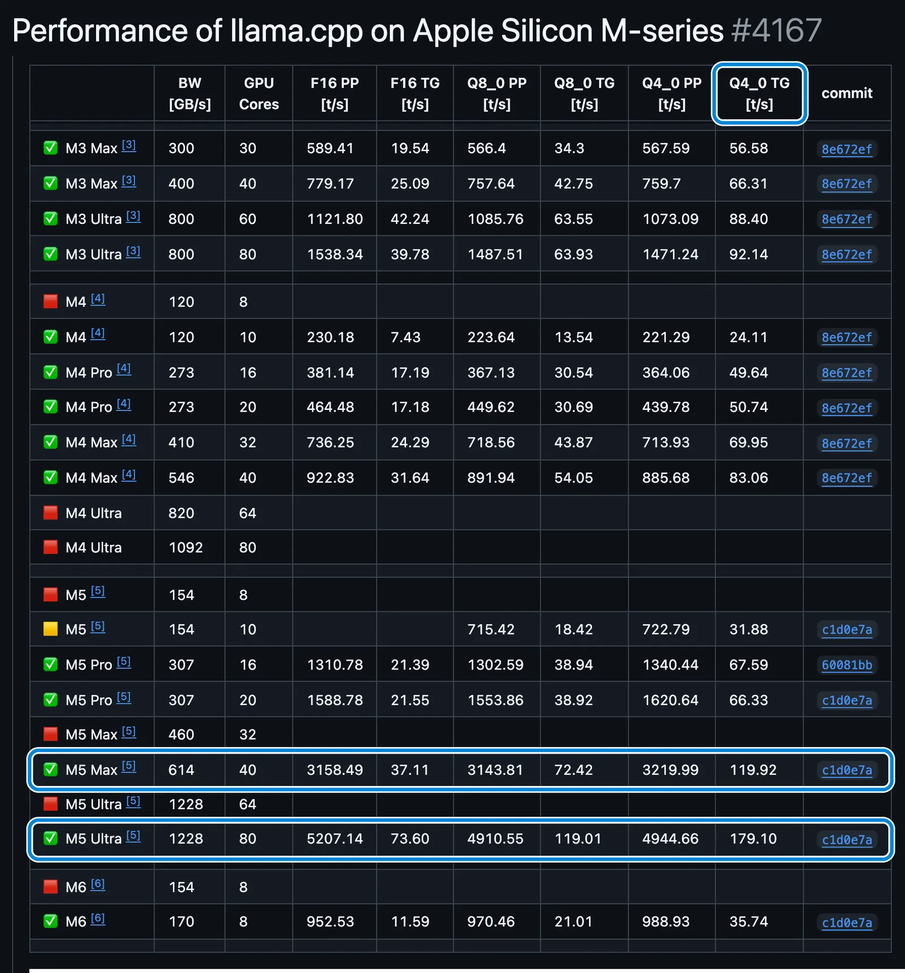
Task: Open footnote [5] link beside M5 Pro 16-core
Action: coord(124,662)
